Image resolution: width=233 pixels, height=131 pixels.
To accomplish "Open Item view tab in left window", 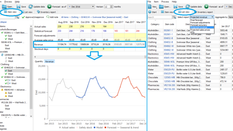I will (x=11, y=12).
